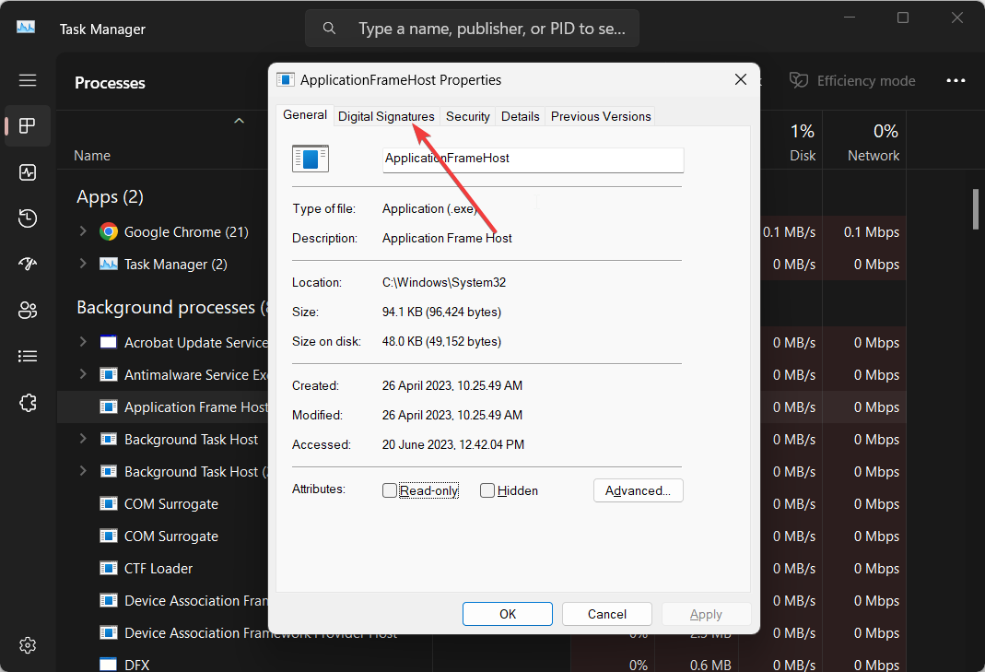
Task: Click the search magnifier icon
Action: coord(329,29)
